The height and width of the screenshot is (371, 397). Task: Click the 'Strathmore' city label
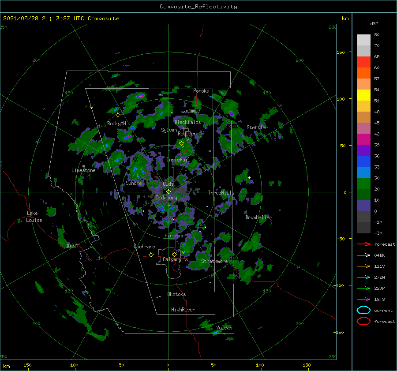214,261
